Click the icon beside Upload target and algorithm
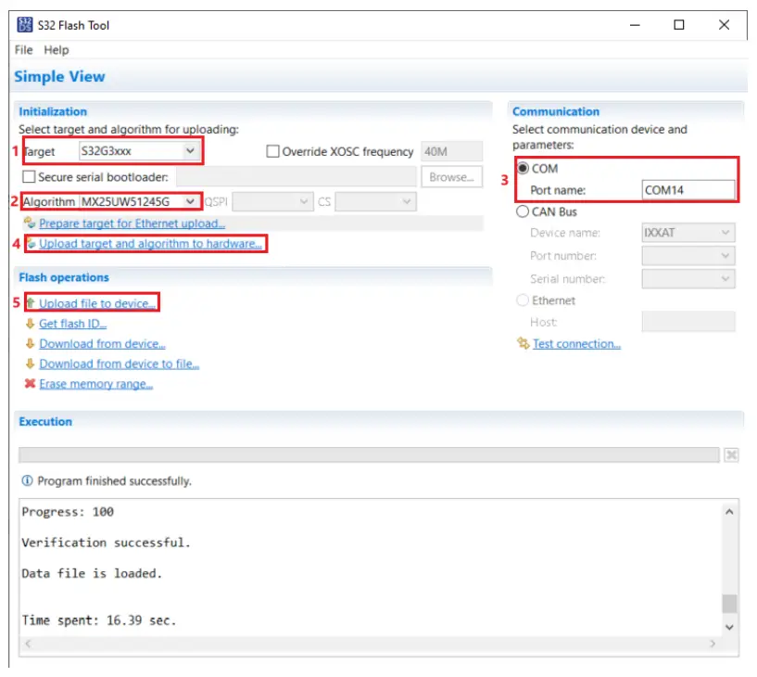The height and width of the screenshot is (677, 757). click(x=32, y=243)
